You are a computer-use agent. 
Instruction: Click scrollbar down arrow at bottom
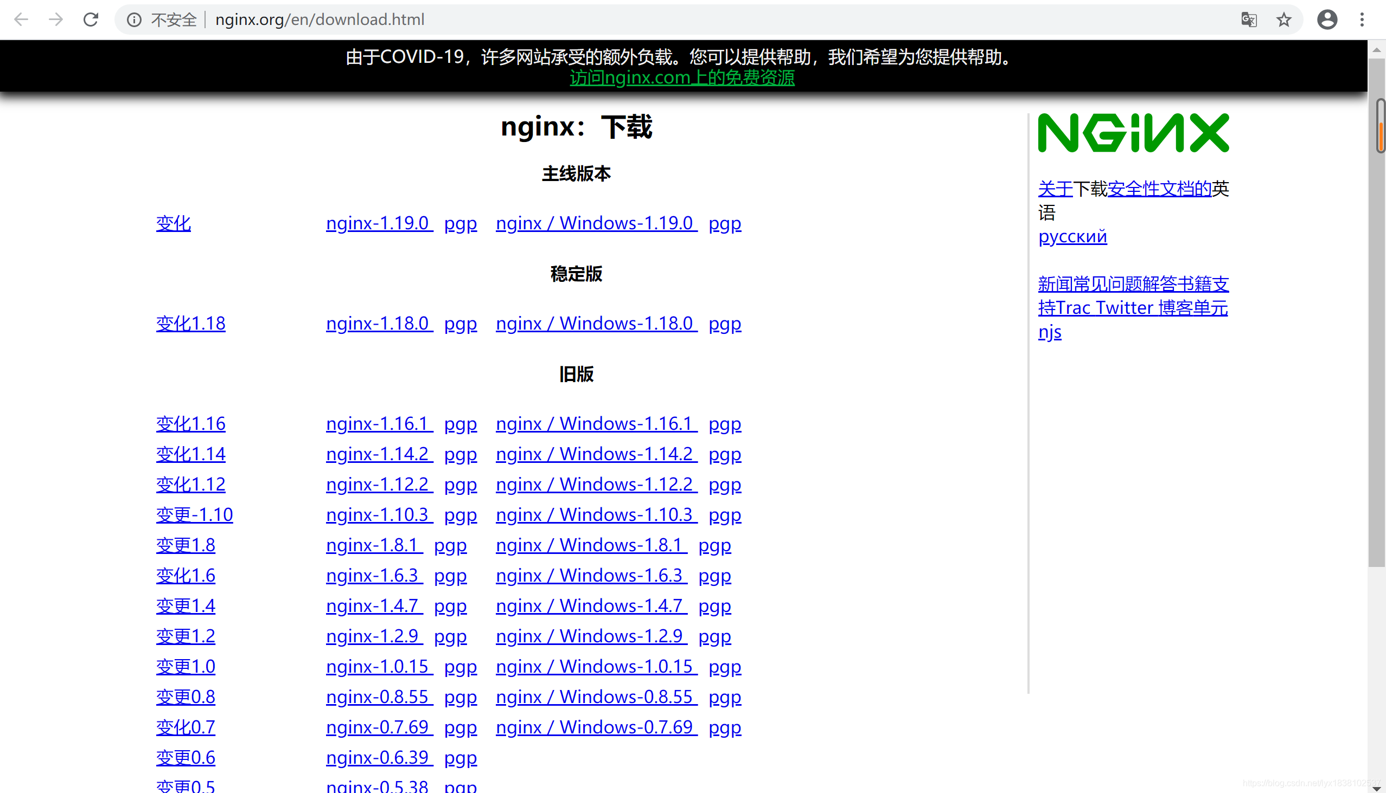coord(1376,788)
